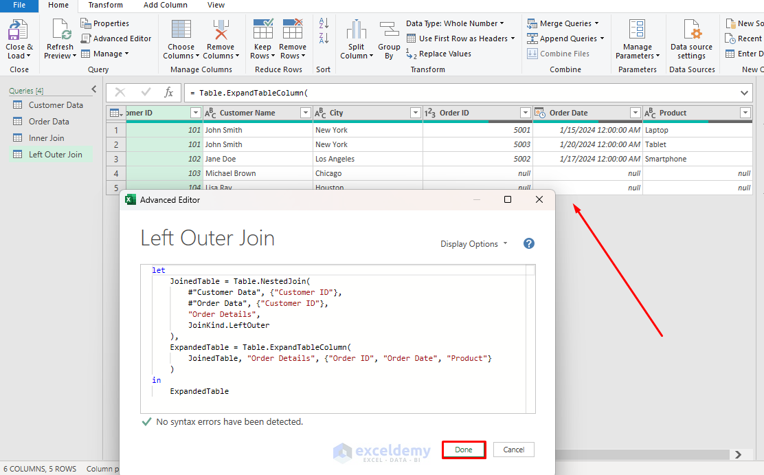Click the Smartphone cell in the Product column

[697, 159]
